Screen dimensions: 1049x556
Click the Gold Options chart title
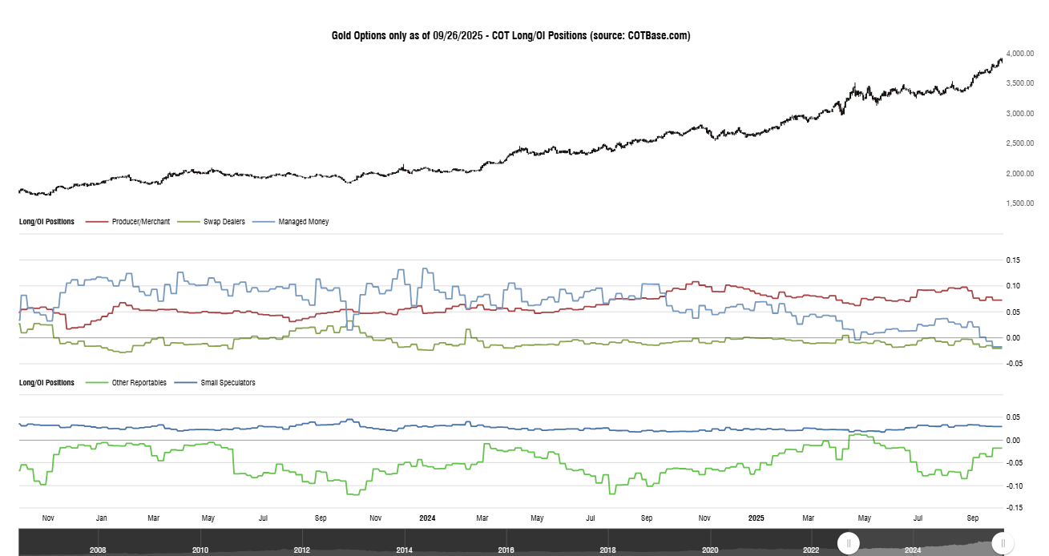510,35
